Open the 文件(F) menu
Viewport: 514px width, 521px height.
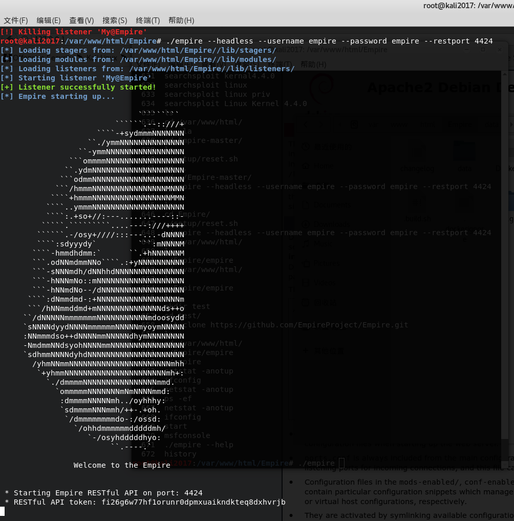pos(15,20)
